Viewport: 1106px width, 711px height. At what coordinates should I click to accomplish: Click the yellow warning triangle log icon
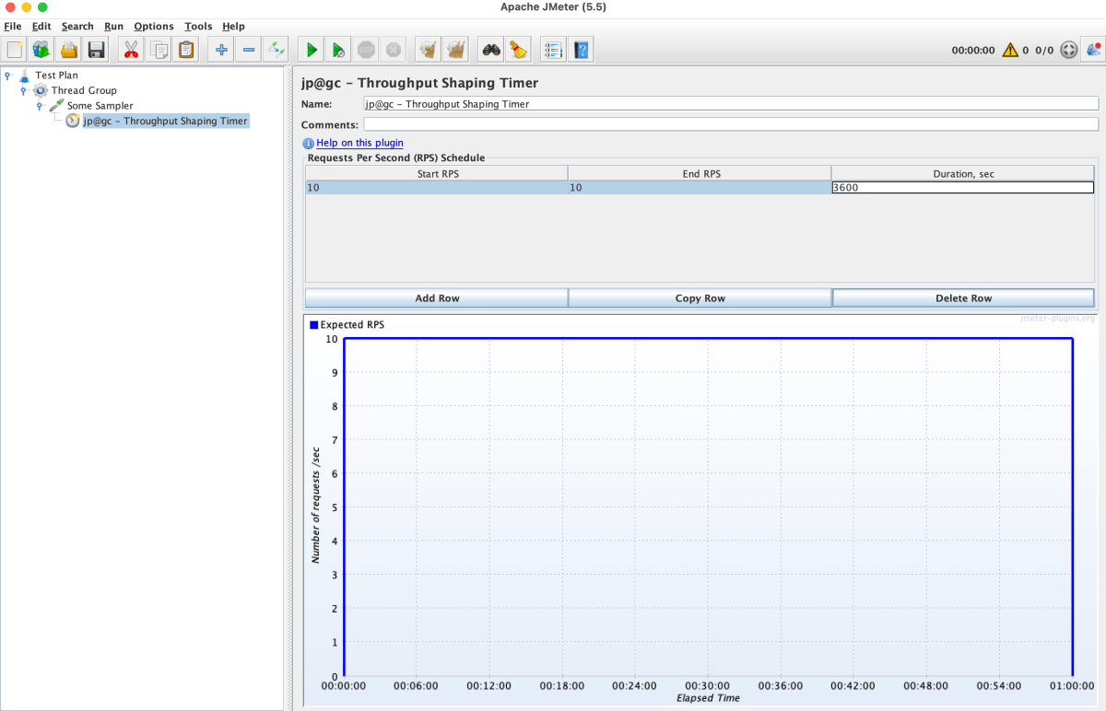pos(1010,50)
